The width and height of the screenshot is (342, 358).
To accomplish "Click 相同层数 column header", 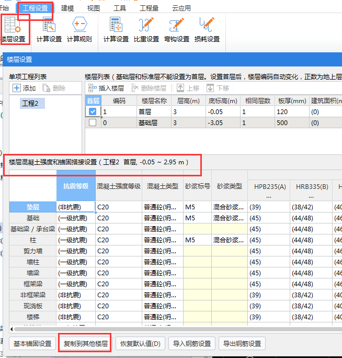I will [x=258, y=100].
